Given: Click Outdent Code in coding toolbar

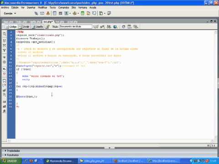Looking at the screenshot, I should (5, 107).
